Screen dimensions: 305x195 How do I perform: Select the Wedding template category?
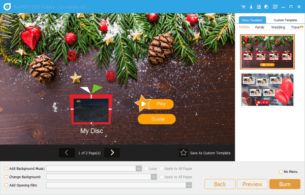click(x=278, y=27)
